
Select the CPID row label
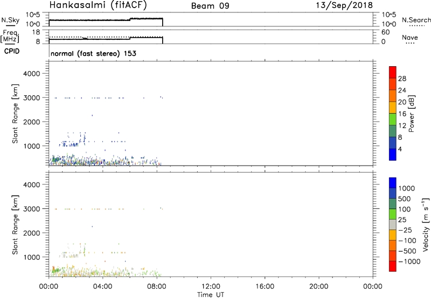12,51
